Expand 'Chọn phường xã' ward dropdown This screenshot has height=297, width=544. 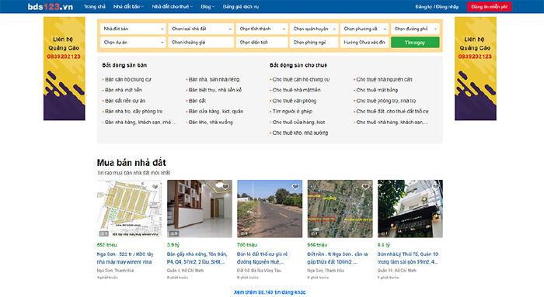364,29
